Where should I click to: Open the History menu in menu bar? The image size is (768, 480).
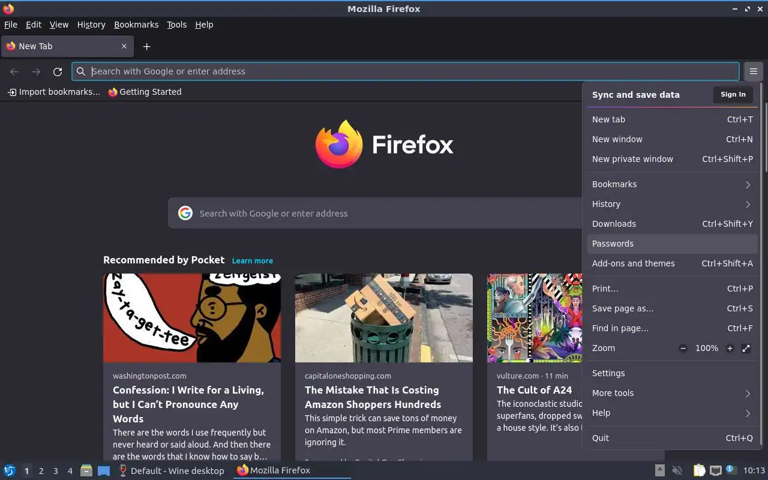[x=91, y=25]
